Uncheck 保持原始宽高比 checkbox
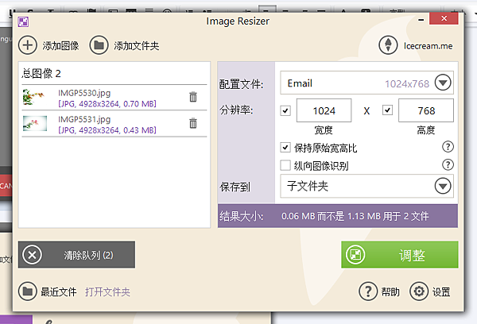This screenshot has height=324, width=477. click(285, 148)
